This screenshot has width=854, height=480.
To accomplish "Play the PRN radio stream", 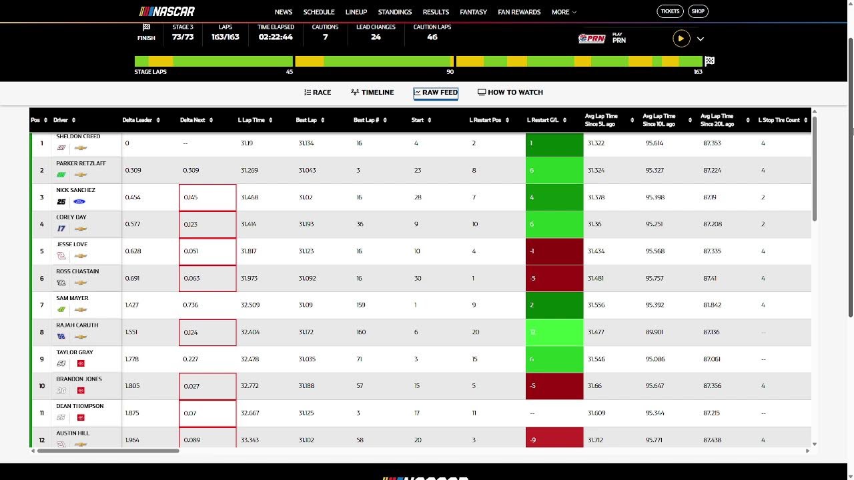I will click(681, 39).
